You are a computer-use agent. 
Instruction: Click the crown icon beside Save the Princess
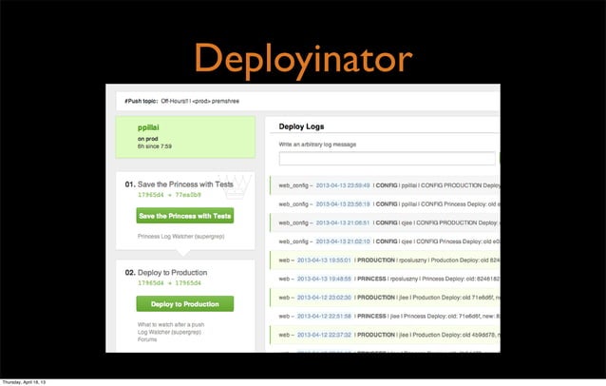click(x=237, y=186)
